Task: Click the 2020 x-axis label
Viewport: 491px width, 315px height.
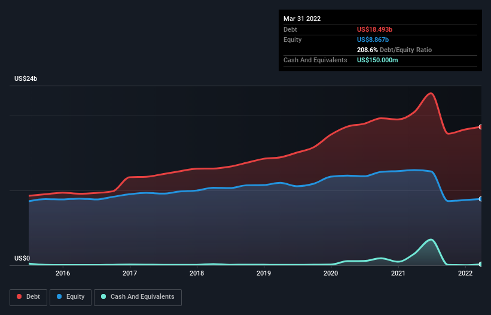Action: click(x=331, y=273)
